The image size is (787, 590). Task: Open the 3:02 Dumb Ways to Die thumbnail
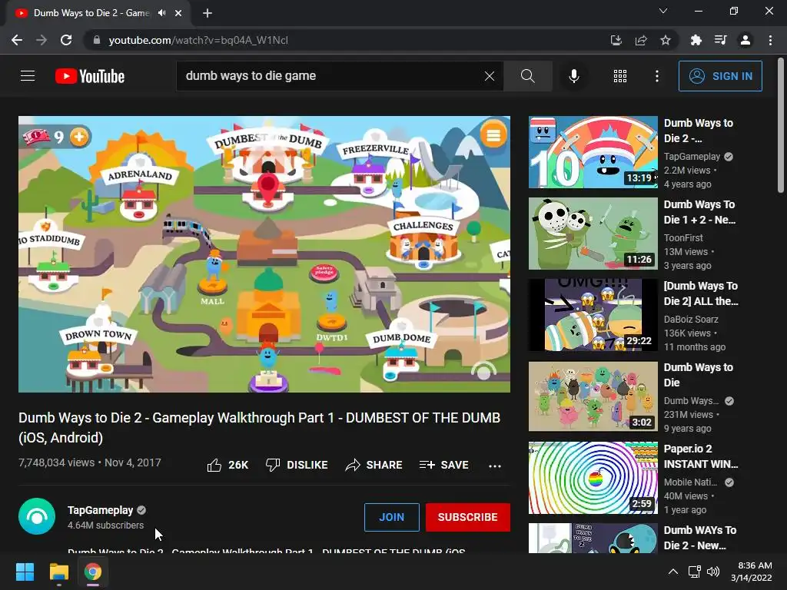[593, 396]
